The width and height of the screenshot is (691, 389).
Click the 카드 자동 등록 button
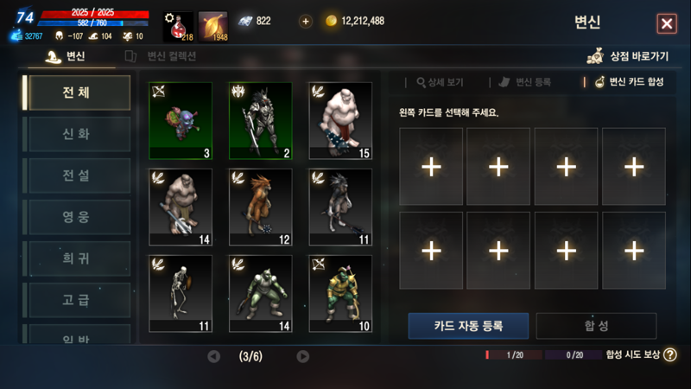tap(468, 326)
